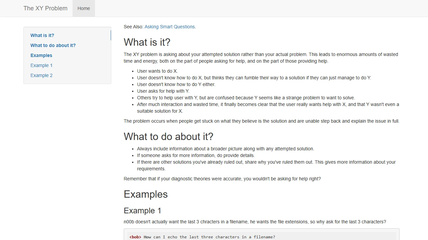Click the diagnostic theories reminder paragraph
Image resolution: width=428 pixels, height=240 pixels.
point(222,179)
